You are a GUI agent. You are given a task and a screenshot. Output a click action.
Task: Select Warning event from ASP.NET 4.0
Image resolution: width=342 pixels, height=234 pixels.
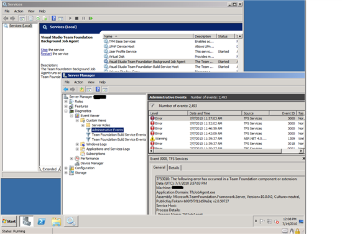point(227,139)
